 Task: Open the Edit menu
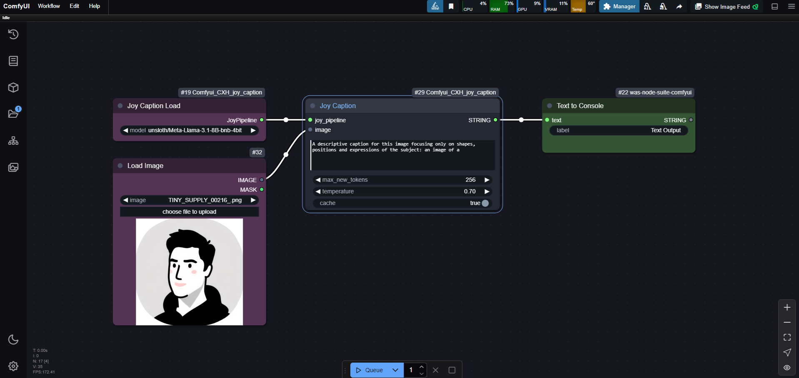74,6
